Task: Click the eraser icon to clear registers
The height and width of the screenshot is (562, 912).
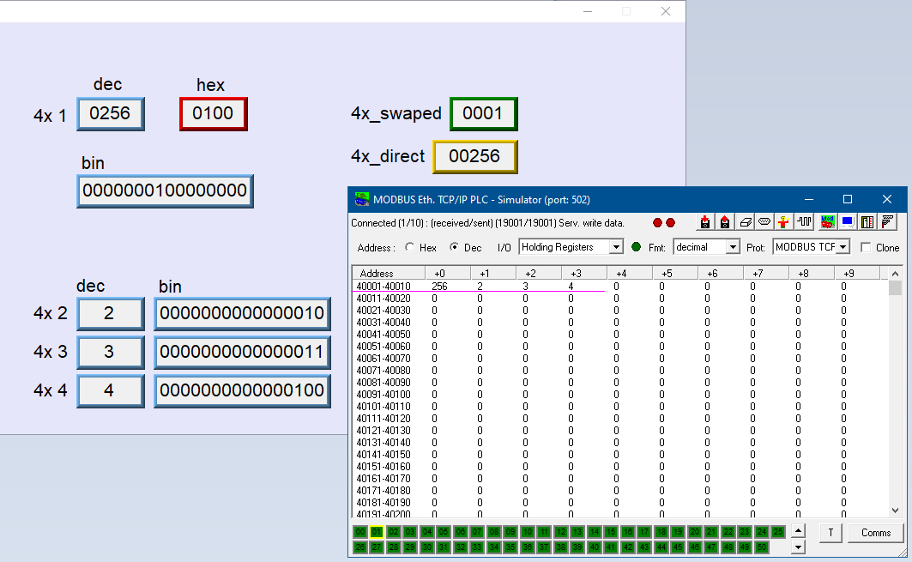Action: pos(745,222)
